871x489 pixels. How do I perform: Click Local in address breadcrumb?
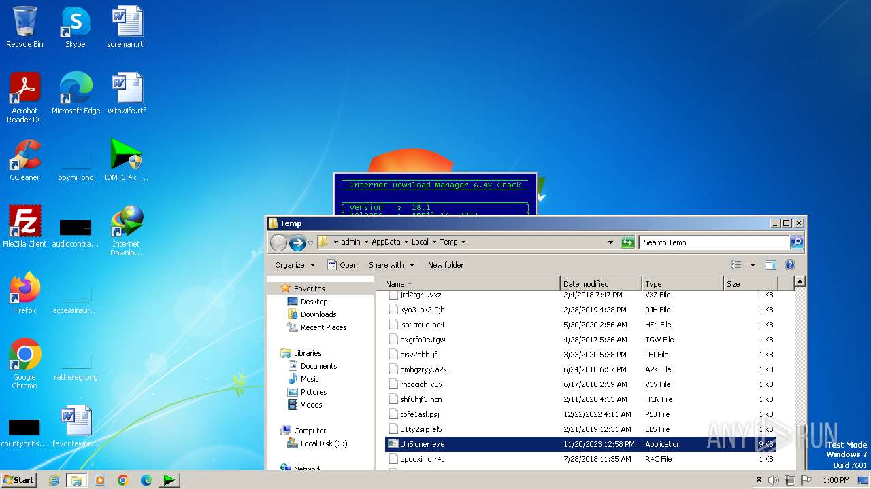tap(420, 242)
